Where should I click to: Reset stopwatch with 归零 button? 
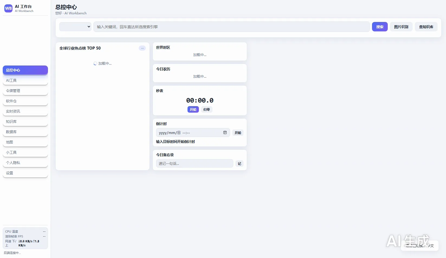[207, 109]
